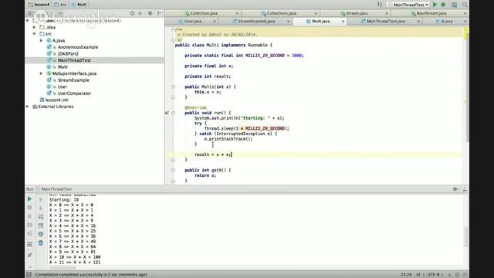This screenshot has width=494, height=278.
Task: Click the print icon in Run console
Action: [x=41, y=234]
